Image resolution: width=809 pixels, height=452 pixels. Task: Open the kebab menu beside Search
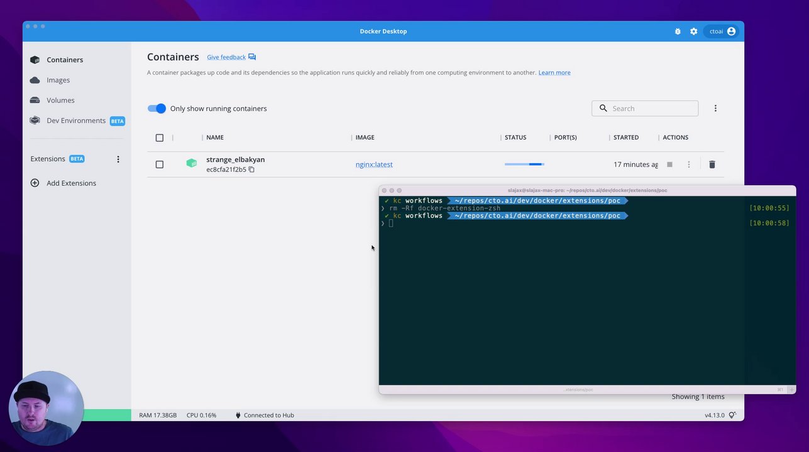pos(715,109)
